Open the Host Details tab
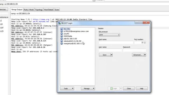The width and height of the screenshot is (169, 95). tap(49, 10)
